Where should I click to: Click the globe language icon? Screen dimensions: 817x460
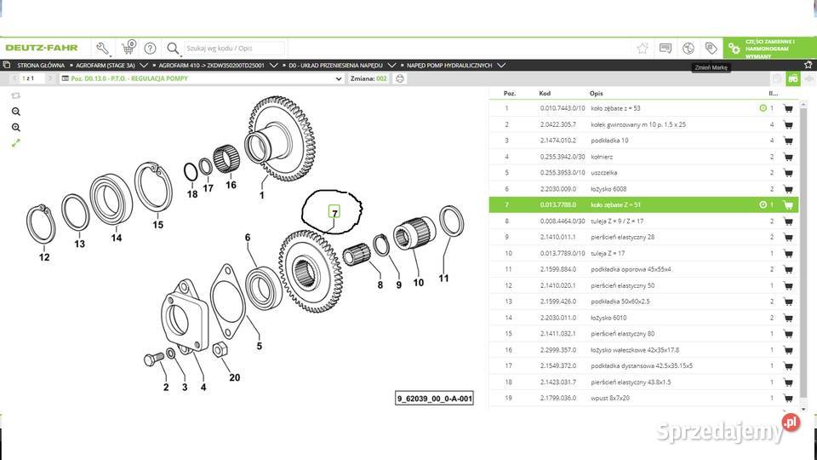click(688, 49)
